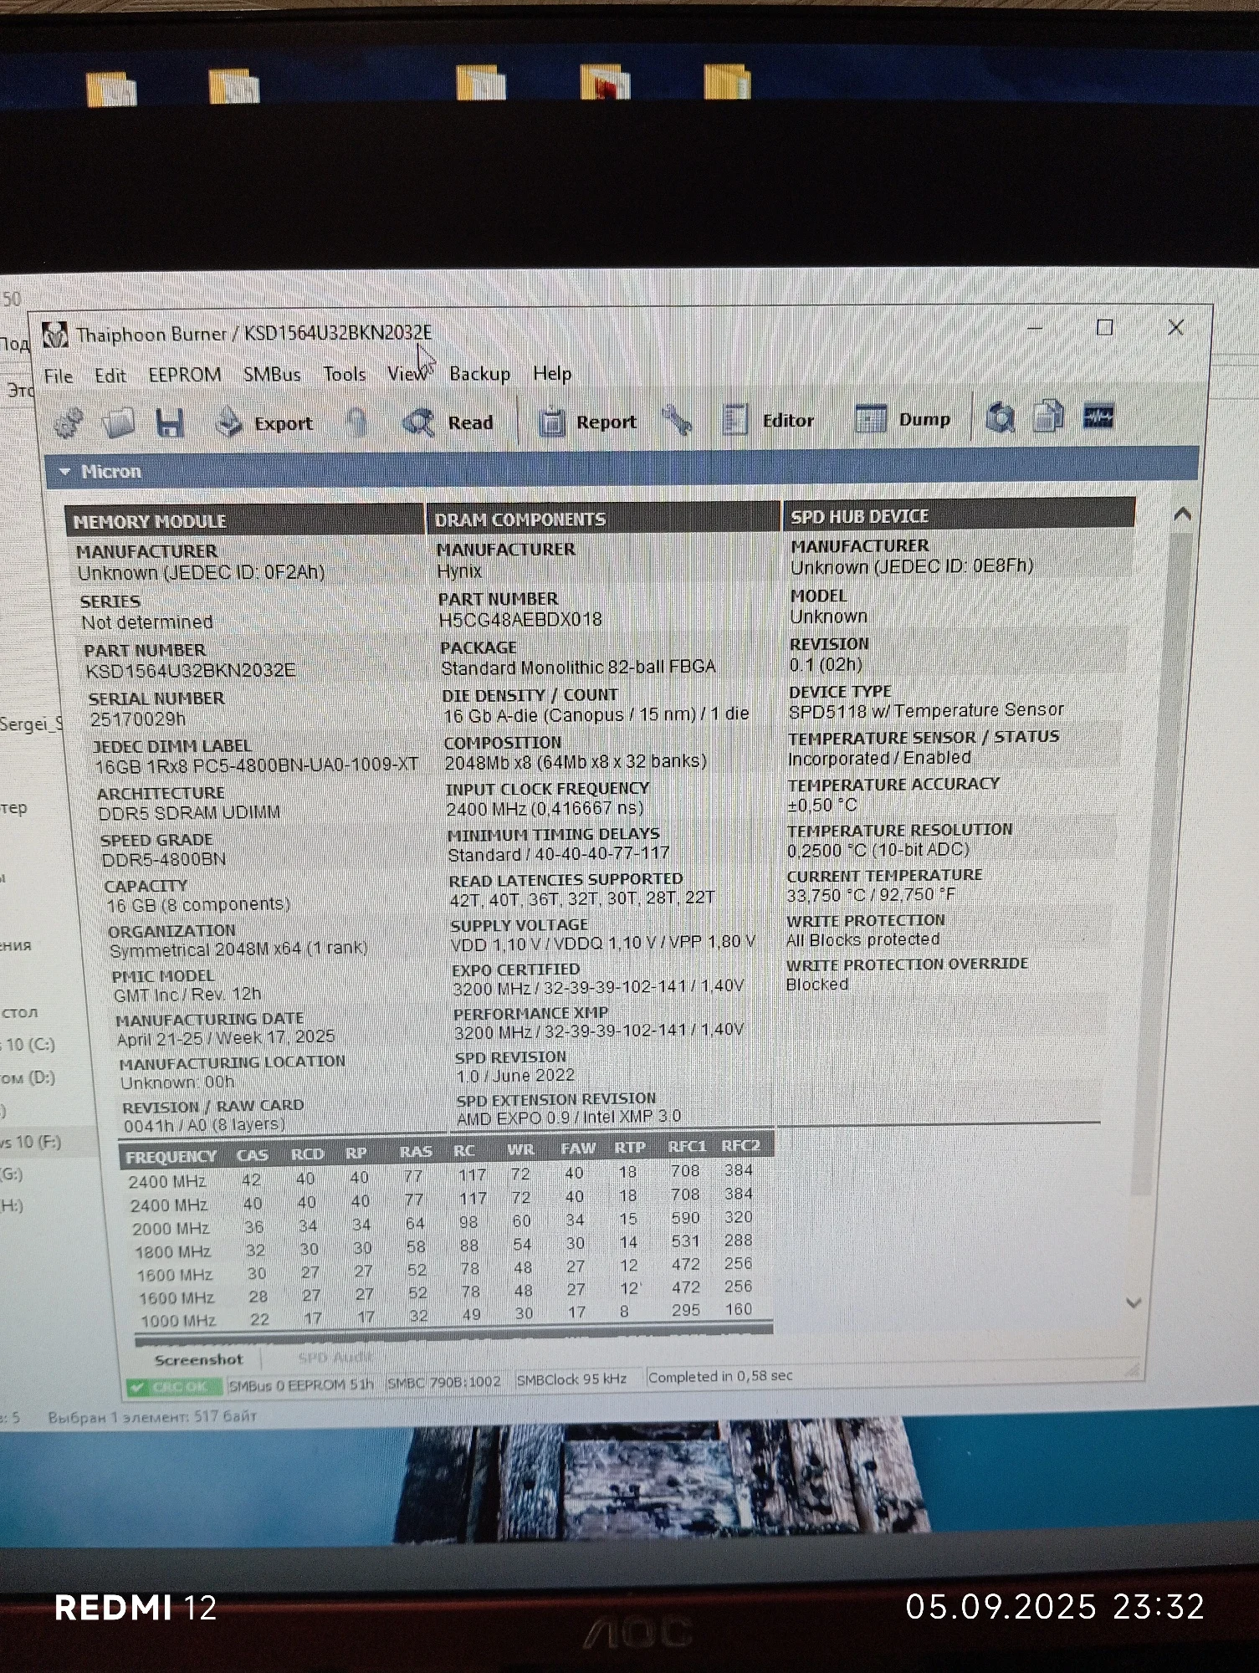Viewport: 1259px width, 1673px height.
Task: Open the Backup menu
Action: tap(479, 373)
